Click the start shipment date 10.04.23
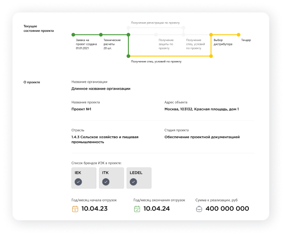Image resolution: width=285 pixels, height=236 pixels. click(x=94, y=209)
